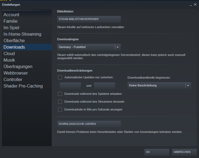The height and width of the screenshot is (158, 199).
Task: Open Keine Beschränkung bandwidth dropdown
Action: pos(159,85)
